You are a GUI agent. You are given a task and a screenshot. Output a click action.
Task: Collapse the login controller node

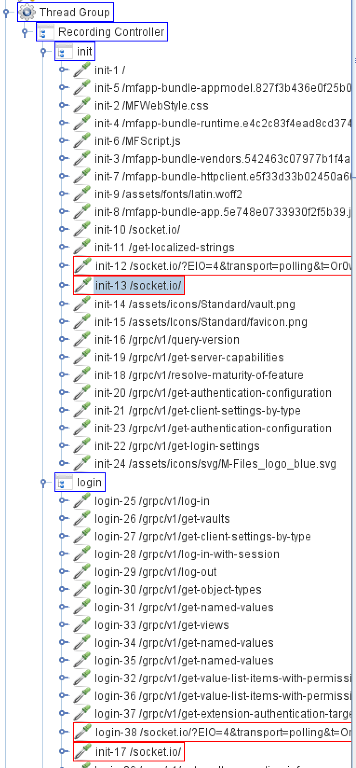[x=43, y=482]
